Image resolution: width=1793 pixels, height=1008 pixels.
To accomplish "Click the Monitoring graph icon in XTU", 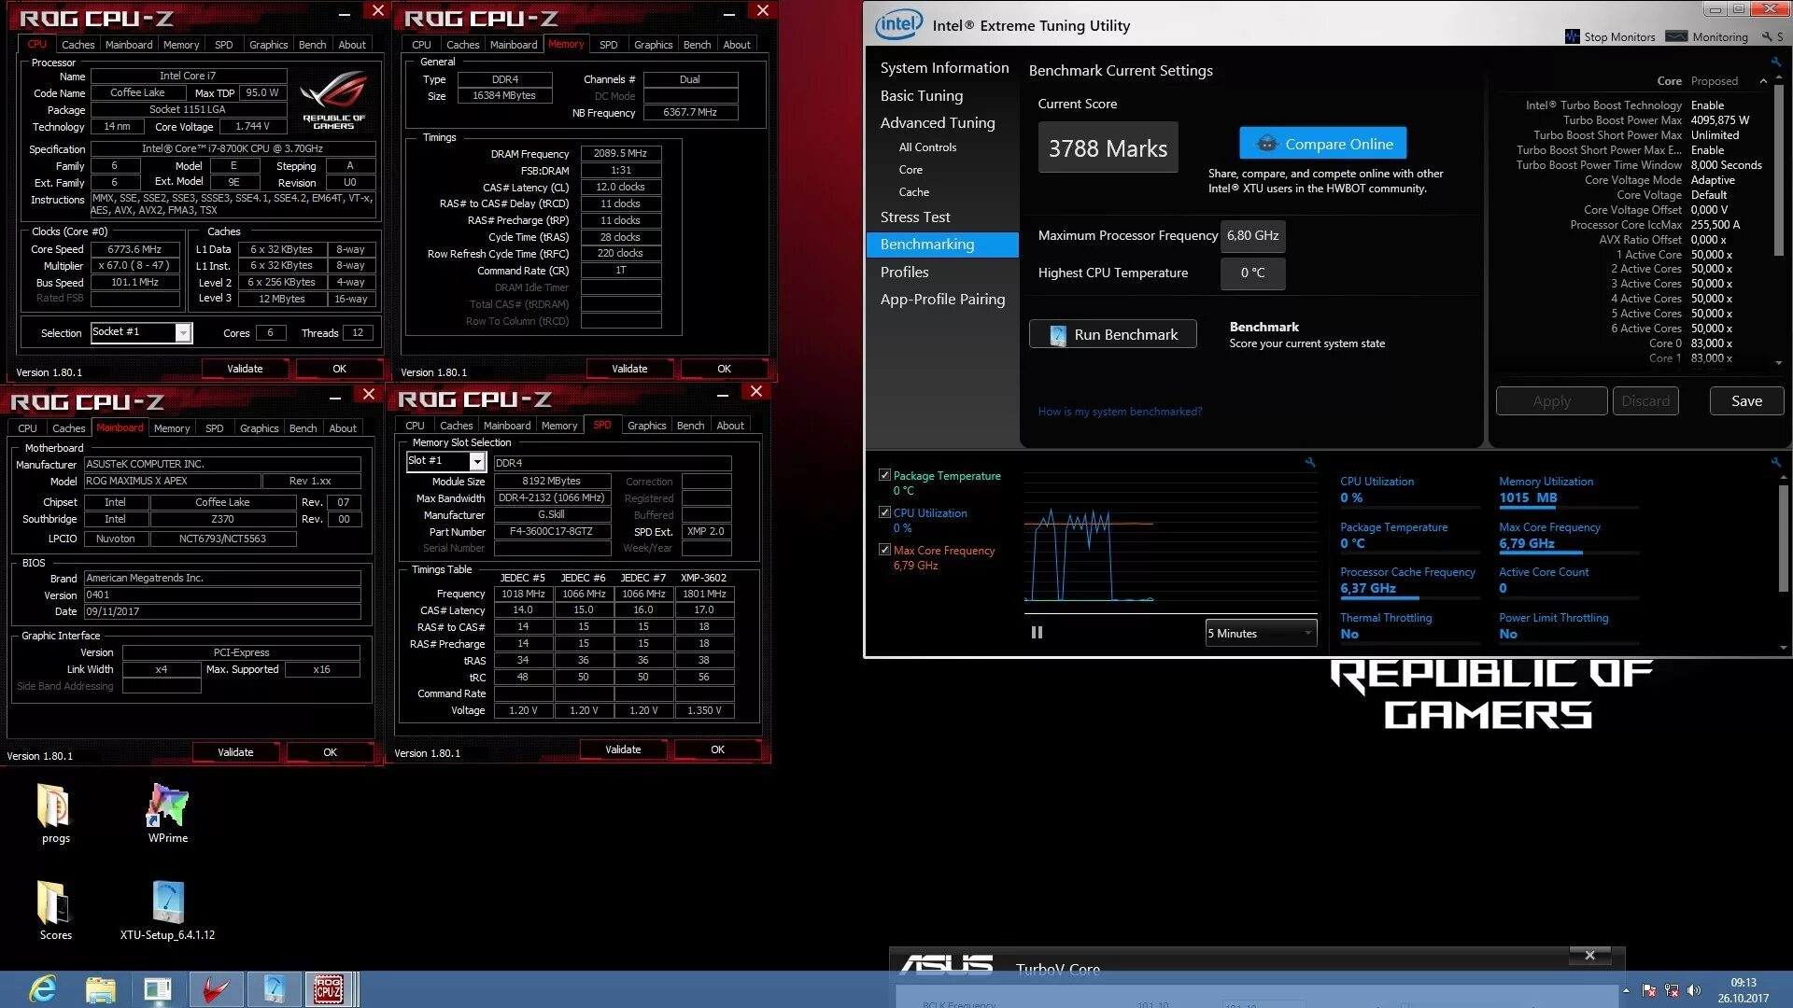I will (1677, 36).
